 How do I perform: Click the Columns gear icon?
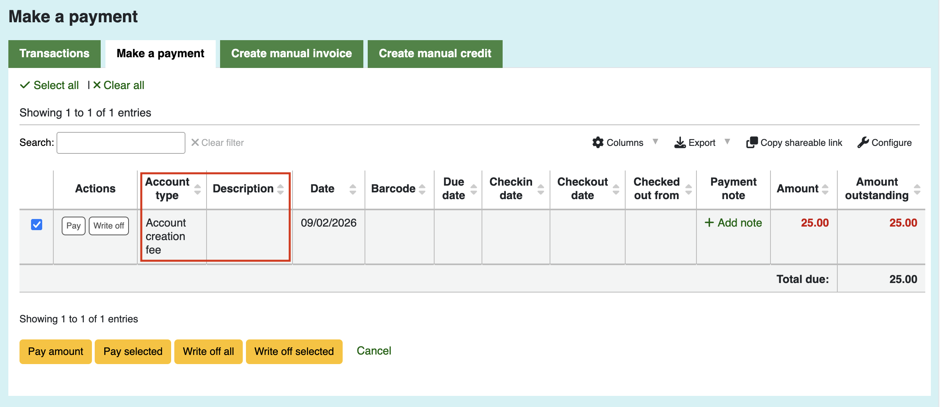coord(598,142)
